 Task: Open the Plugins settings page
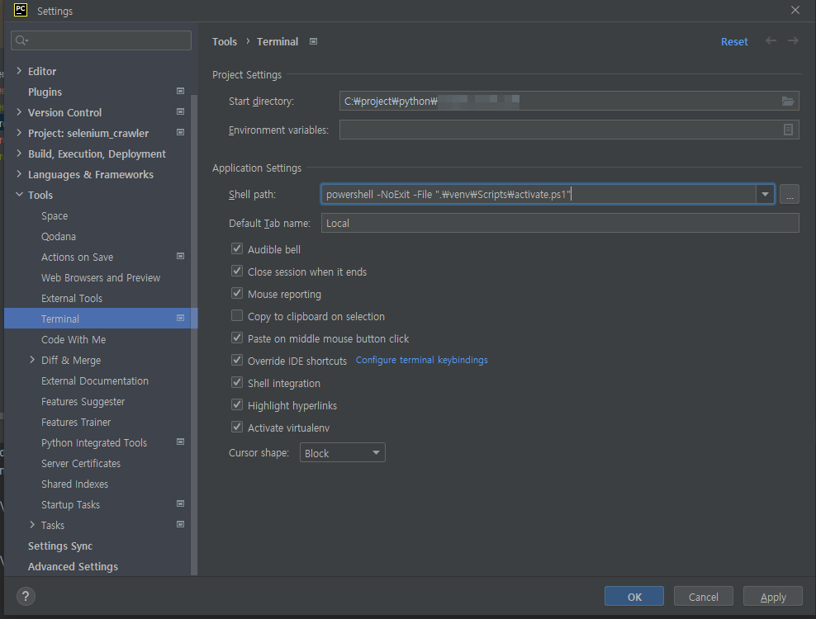click(45, 92)
